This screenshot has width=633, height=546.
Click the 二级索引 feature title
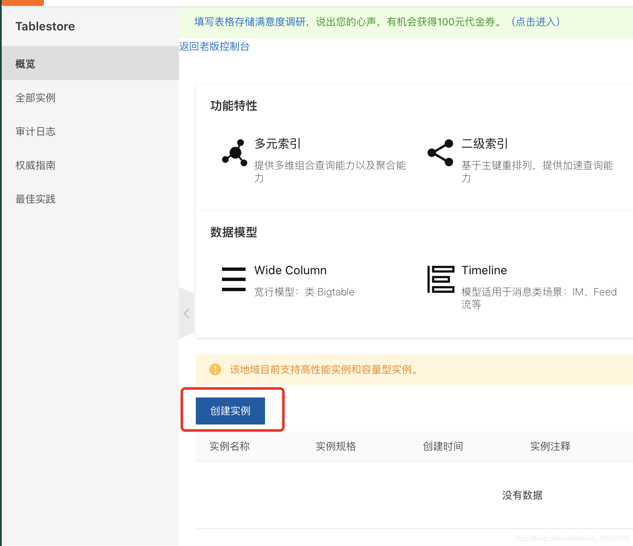click(485, 143)
